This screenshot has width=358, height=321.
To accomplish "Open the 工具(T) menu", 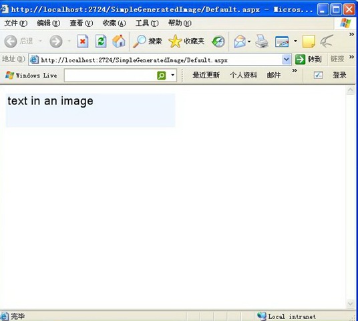I will coord(147,23).
